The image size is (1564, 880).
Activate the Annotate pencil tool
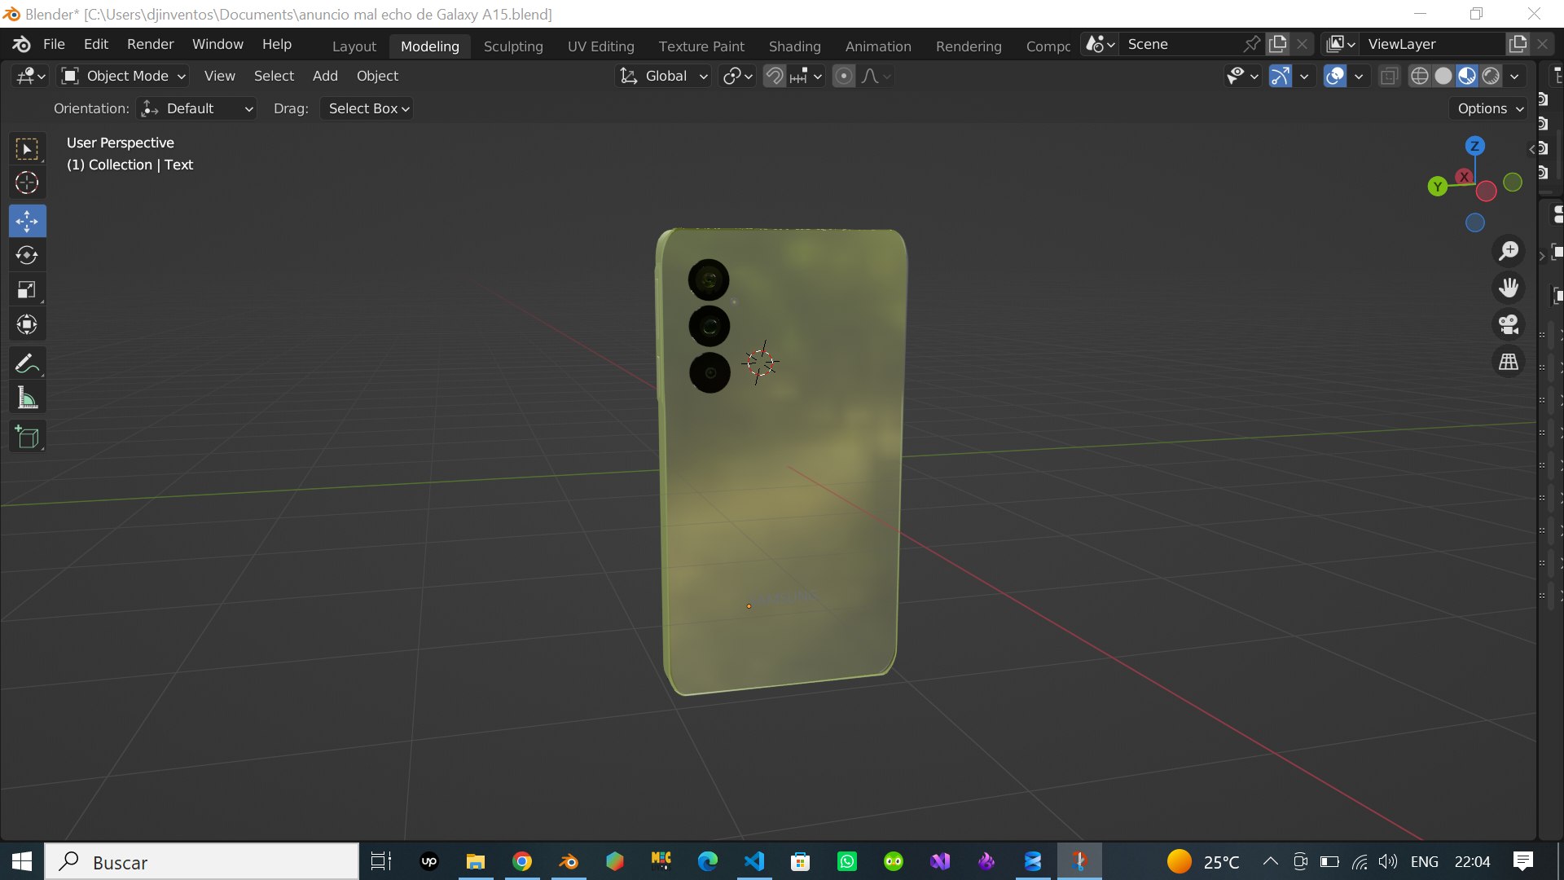pos(27,363)
